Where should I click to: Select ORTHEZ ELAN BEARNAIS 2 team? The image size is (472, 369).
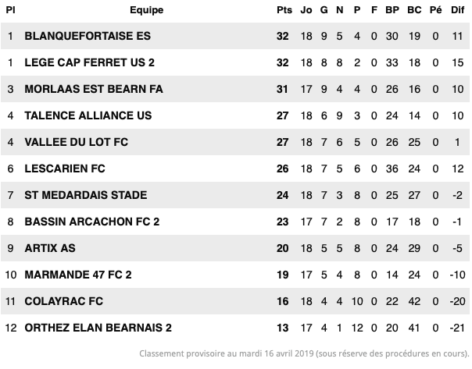pyautogui.click(x=98, y=328)
